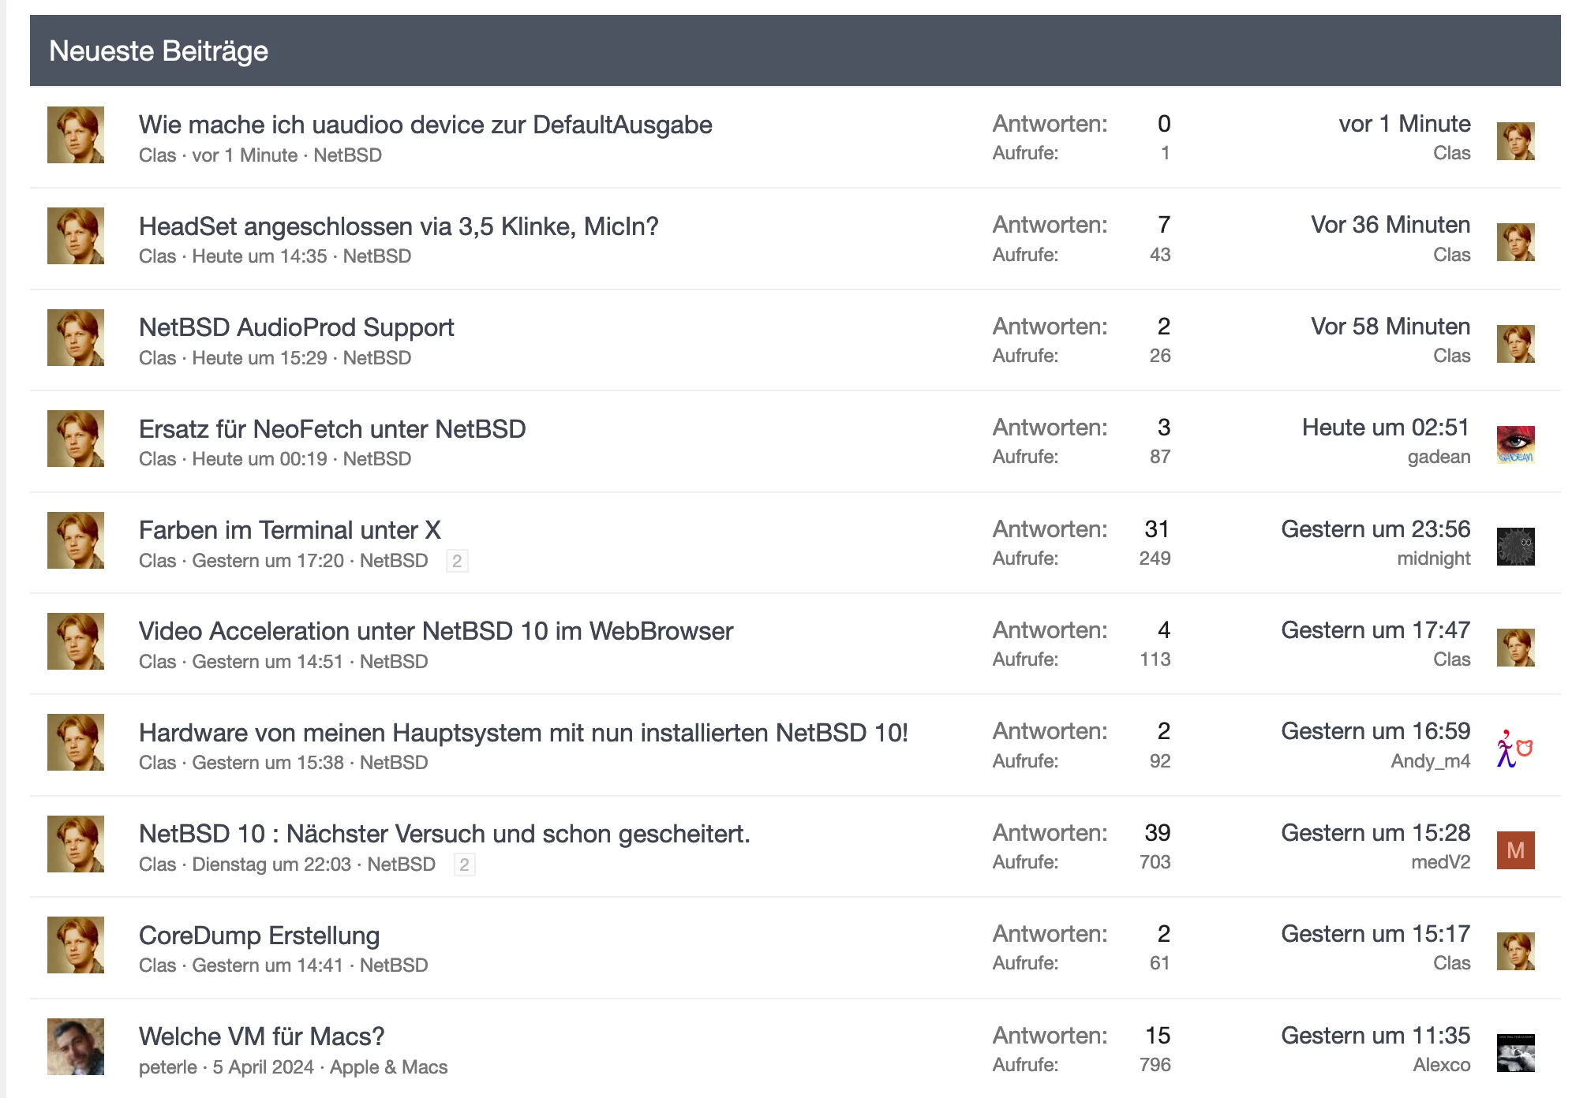Click Clas left avatar in CoreDump row
This screenshot has height=1098, width=1572.
76,945
